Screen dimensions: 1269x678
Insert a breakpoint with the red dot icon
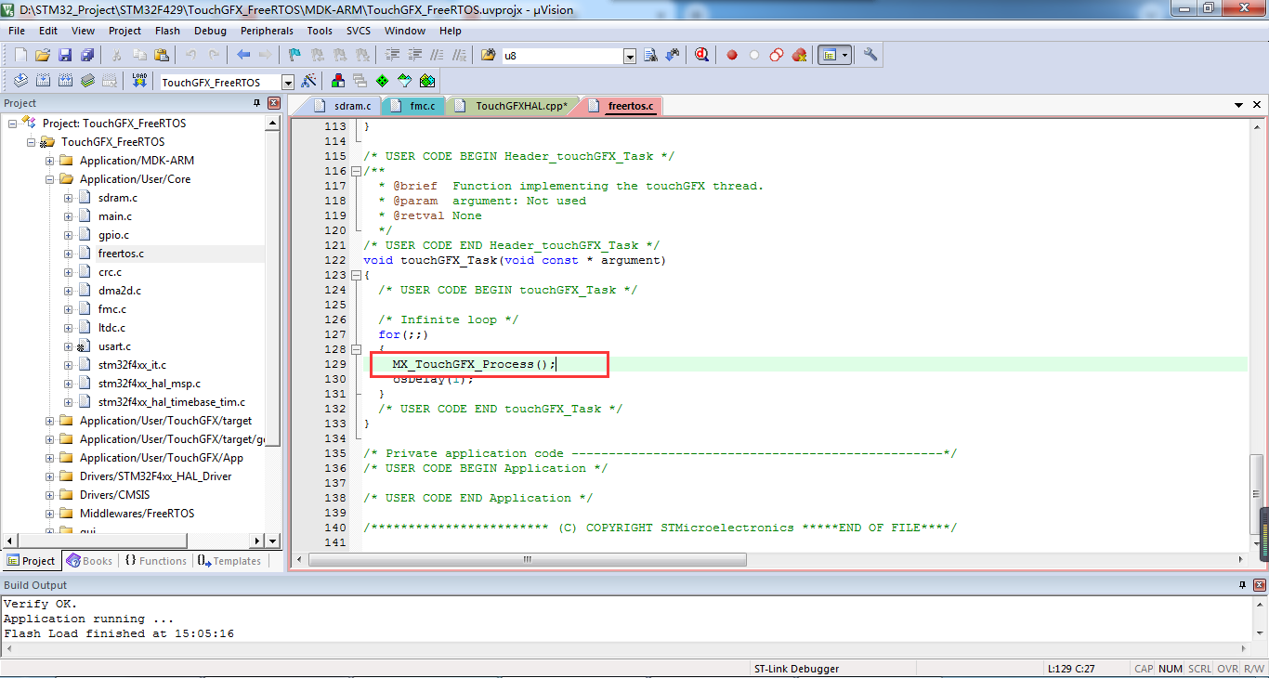(x=732, y=56)
